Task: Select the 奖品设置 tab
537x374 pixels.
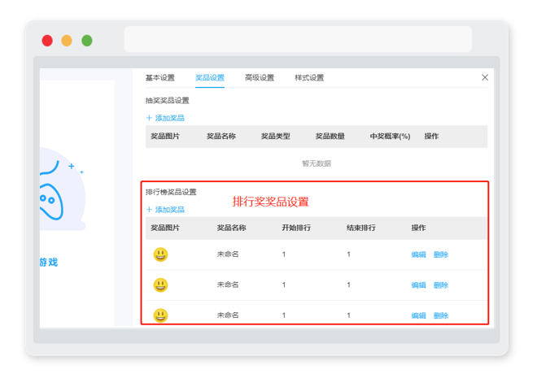Action: [210, 78]
